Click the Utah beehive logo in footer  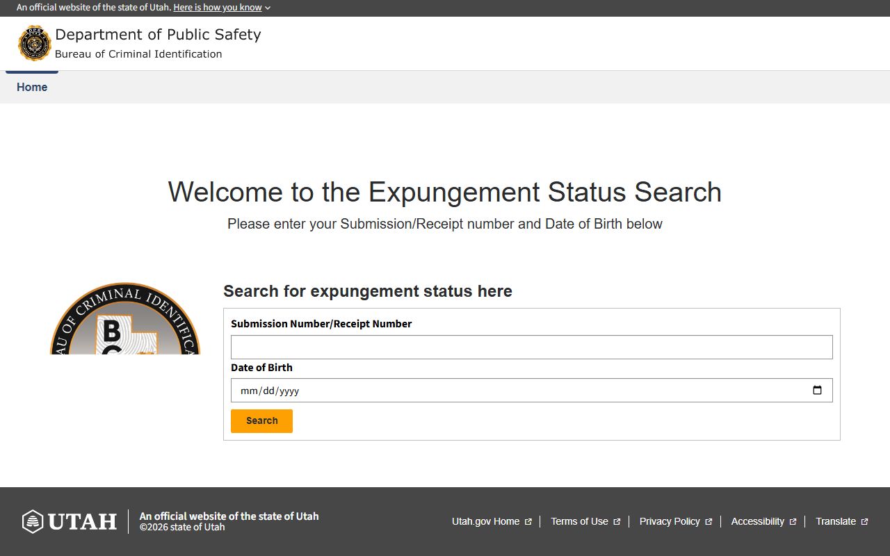70,521
